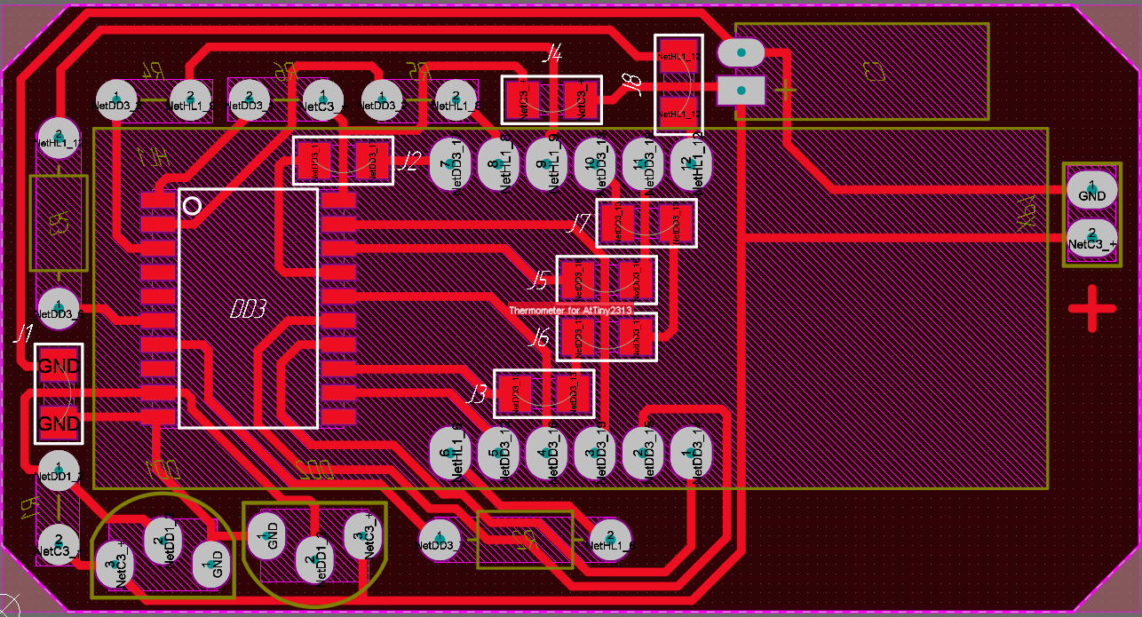The image size is (1142, 617).
Task: Click R6 pad 1 labeled NetC3_+
Action: tap(321, 99)
